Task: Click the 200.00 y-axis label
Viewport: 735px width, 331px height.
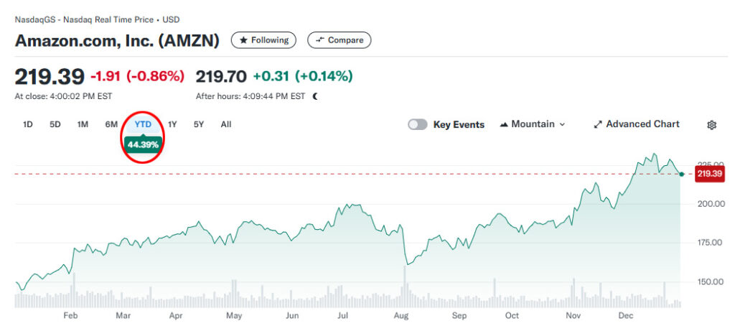Action: pos(711,203)
